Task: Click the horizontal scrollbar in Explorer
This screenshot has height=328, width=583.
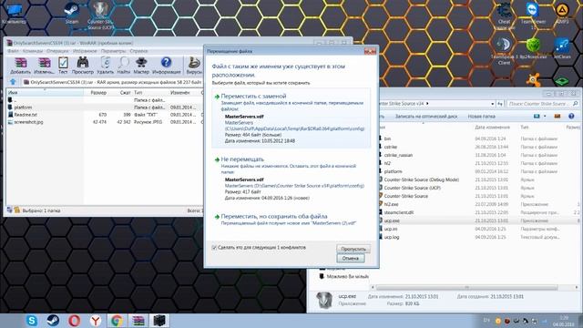Action: [466, 288]
